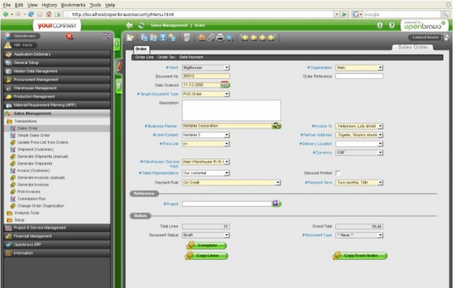Open the Date Ordered calendar picker
The image size is (453, 288).
(x=225, y=85)
